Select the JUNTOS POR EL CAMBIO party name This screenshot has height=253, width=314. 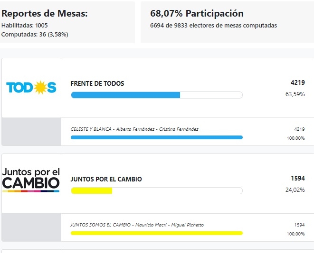106,179
